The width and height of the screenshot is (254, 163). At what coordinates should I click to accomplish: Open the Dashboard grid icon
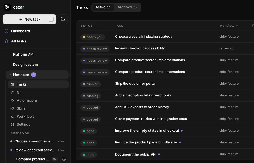6,31
